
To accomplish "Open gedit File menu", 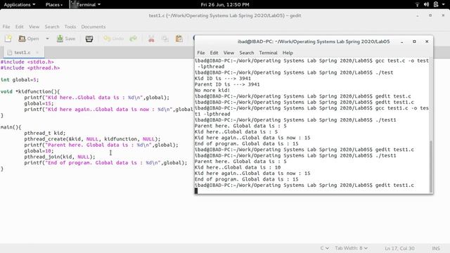I will point(6,27).
